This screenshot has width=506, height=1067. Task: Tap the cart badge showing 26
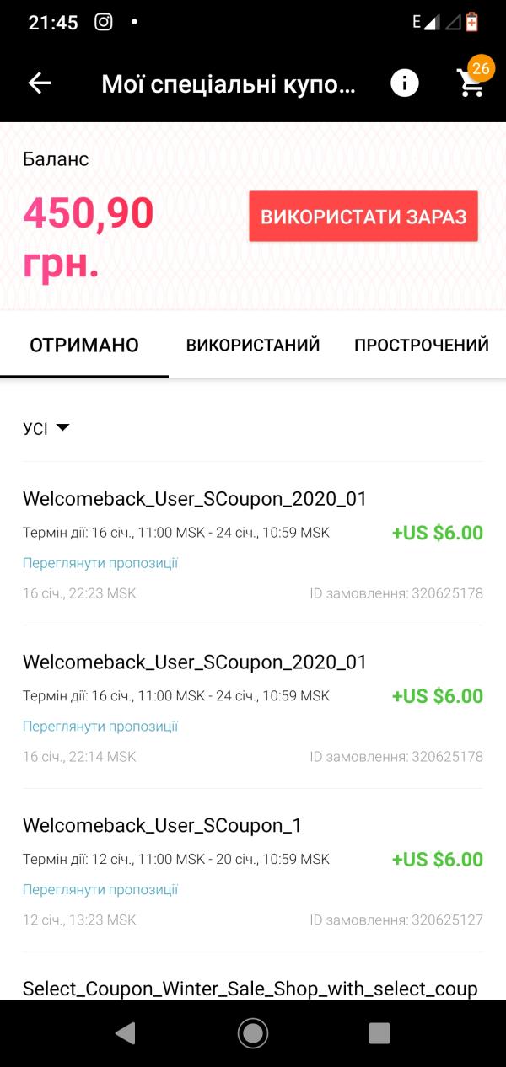(481, 67)
